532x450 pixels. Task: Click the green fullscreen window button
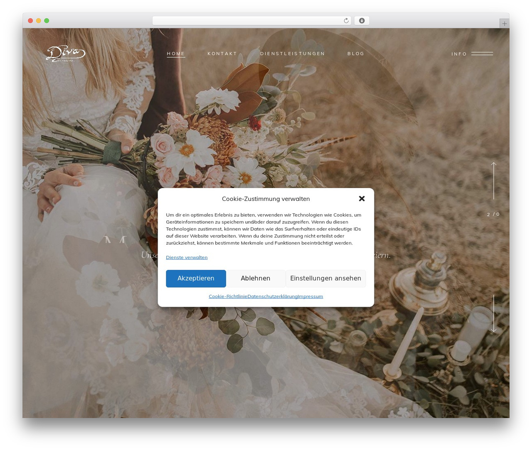point(47,21)
